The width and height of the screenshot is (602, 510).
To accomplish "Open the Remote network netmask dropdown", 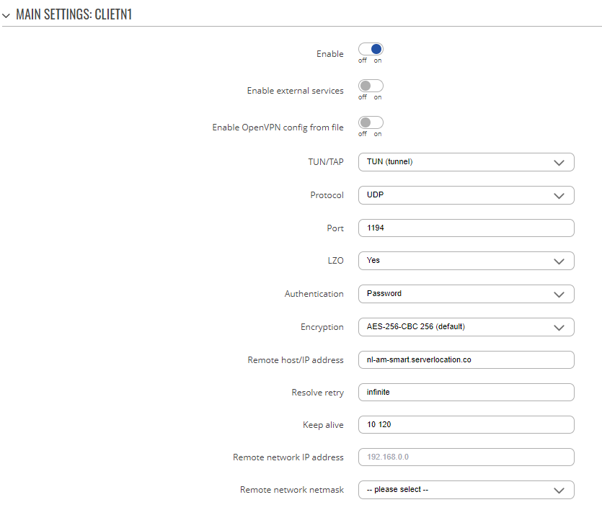I will [466, 490].
